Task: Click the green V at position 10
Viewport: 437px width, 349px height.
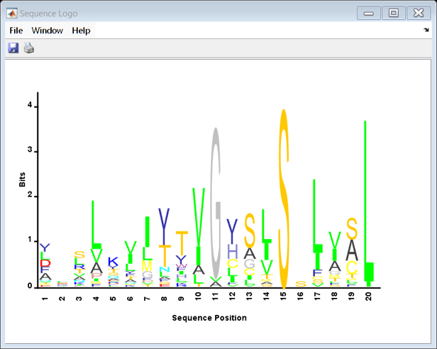Action: coord(199,218)
